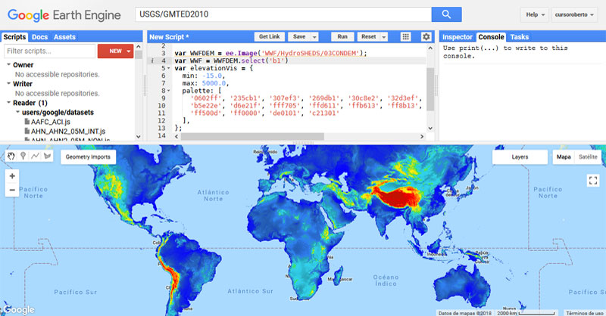Image resolution: width=606 pixels, height=316 pixels.
Task: Click the min value -15.0 in code
Action: tap(212, 76)
